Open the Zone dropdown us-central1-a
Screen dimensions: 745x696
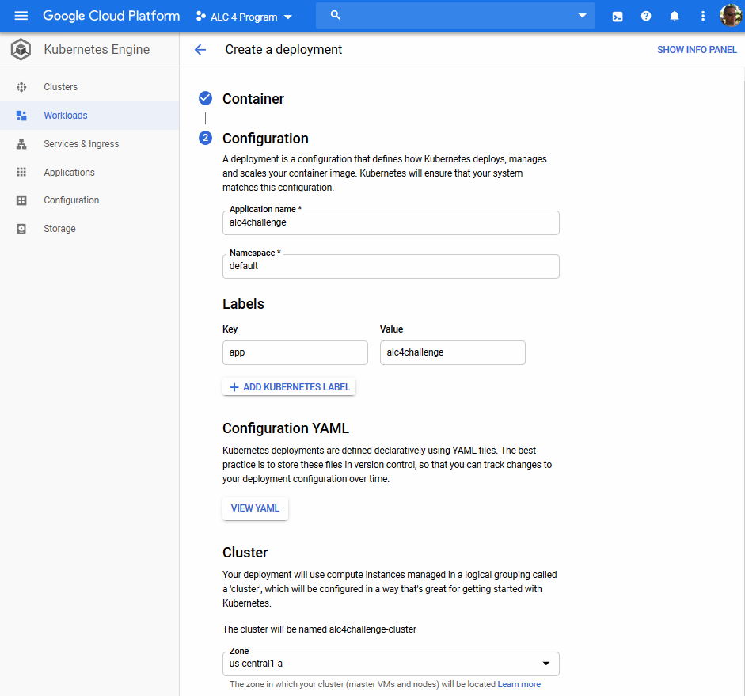tap(390, 664)
